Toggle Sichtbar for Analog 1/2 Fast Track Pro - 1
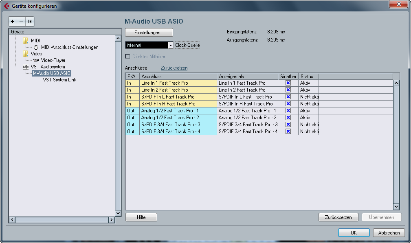Screen dimensions: 411x243 tap(288, 111)
